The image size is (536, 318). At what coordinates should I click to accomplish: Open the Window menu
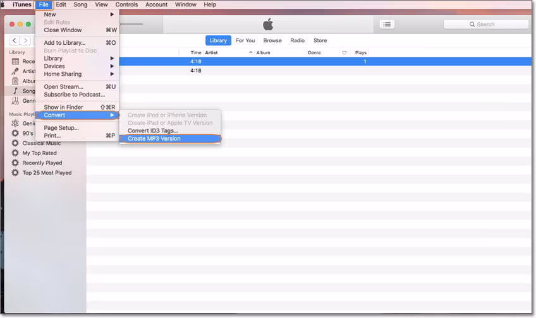(186, 5)
